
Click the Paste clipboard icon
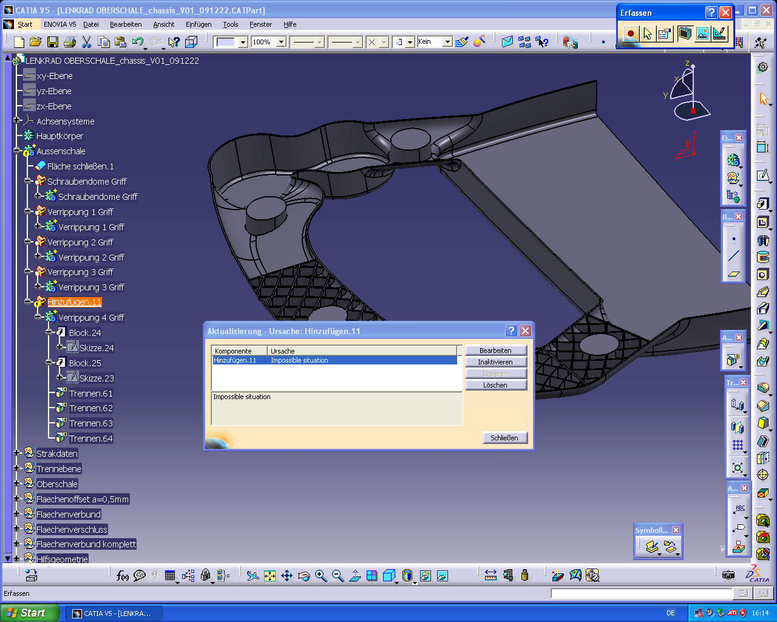(x=121, y=42)
